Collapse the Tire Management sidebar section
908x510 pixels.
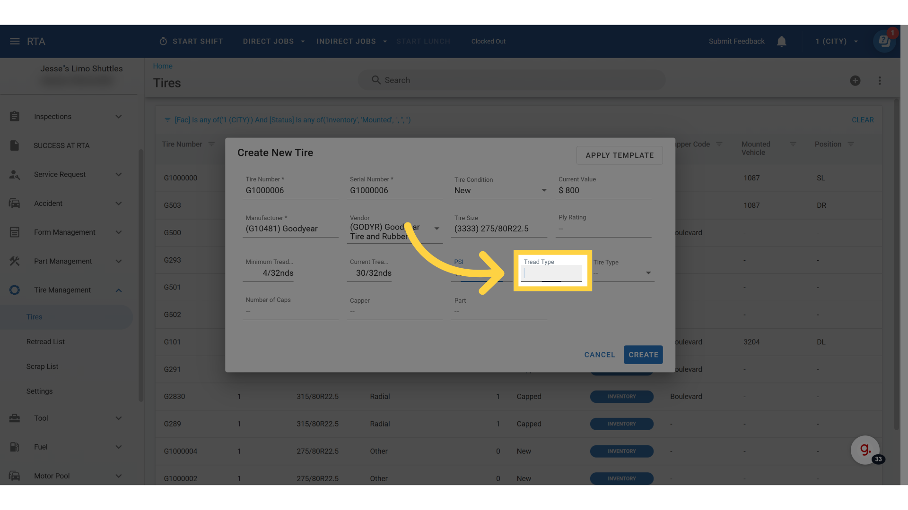pos(119,290)
